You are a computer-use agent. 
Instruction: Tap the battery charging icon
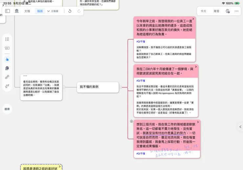(x=237, y=3)
